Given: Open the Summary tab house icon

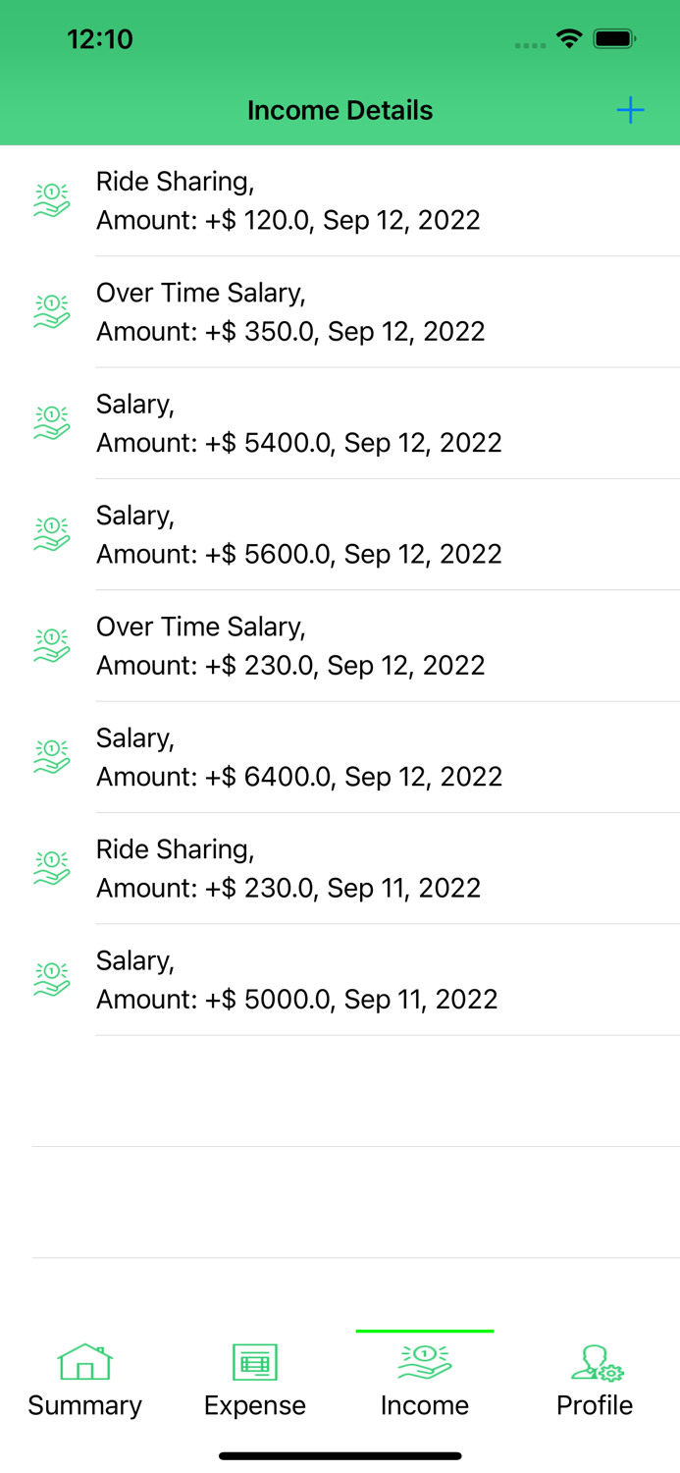Looking at the screenshot, I should [x=84, y=1362].
